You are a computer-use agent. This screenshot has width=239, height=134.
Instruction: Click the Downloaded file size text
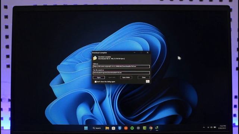tap(111, 59)
